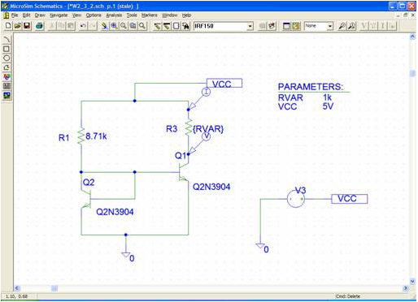The image size is (418, 302).
Task: Select the Zoom Area icon
Action: click(x=133, y=26)
